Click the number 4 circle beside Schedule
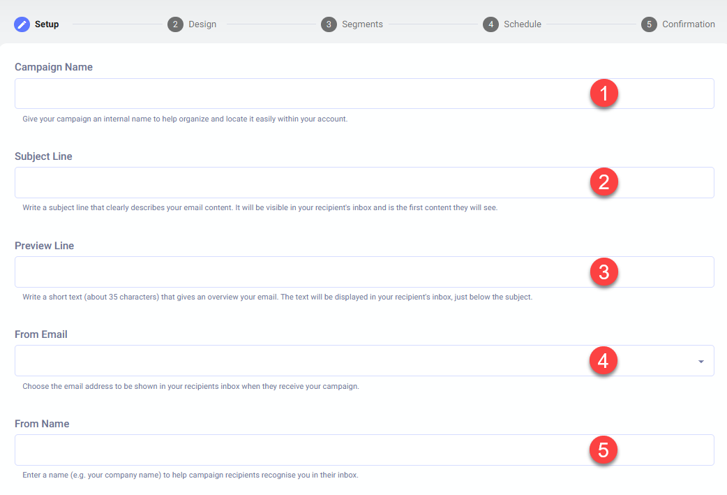Viewport: 727px width, 495px height. pos(490,24)
